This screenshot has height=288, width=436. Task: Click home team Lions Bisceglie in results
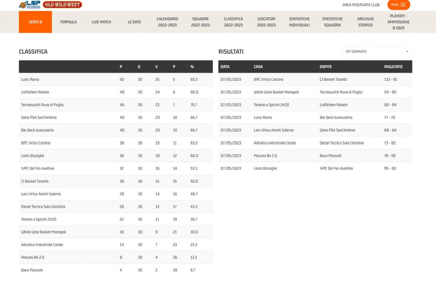pos(265,168)
